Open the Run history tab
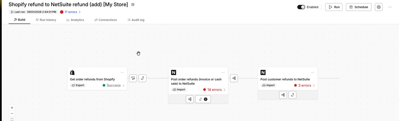Screen dimensions: 399x121 pyautogui.click(x=46, y=20)
